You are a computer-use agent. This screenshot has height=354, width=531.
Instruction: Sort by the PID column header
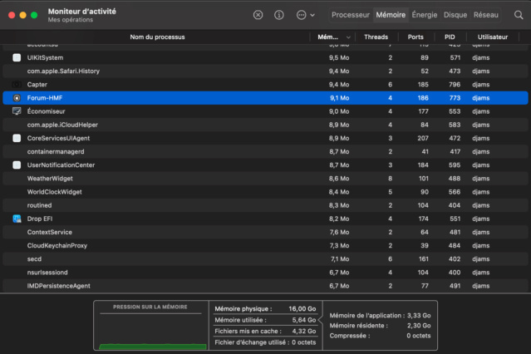450,37
